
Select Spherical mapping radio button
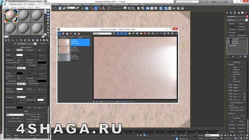click(x=231, y=72)
